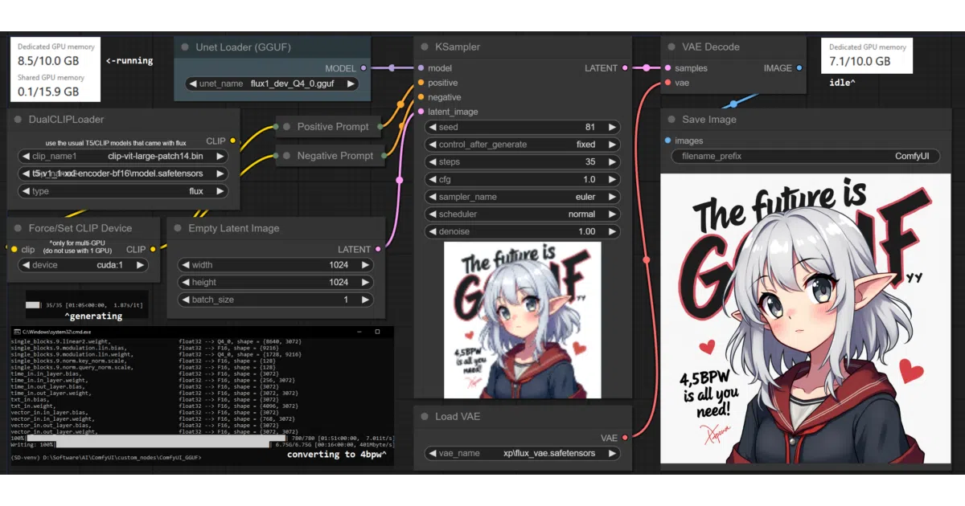Open the t5 encoder model.safetensors dropdown
Screen dimensions: 965x506
pos(122,173)
